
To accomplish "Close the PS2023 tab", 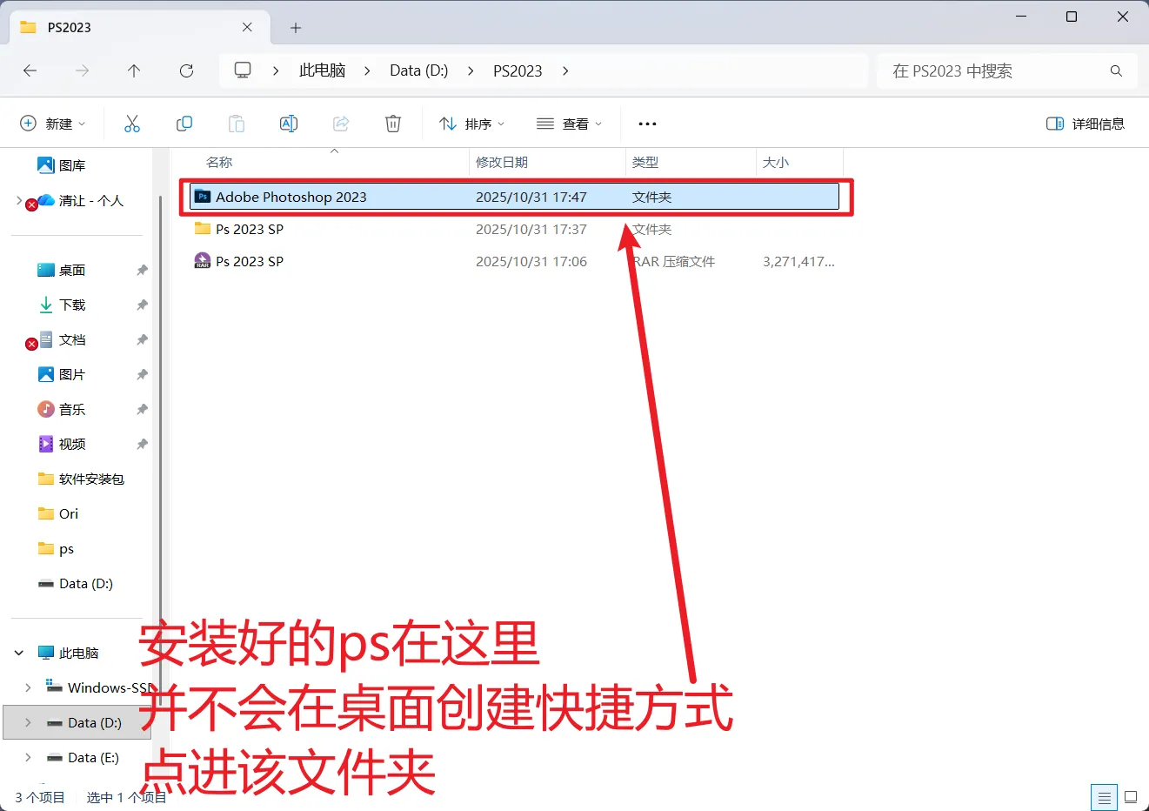I will click(247, 27).
